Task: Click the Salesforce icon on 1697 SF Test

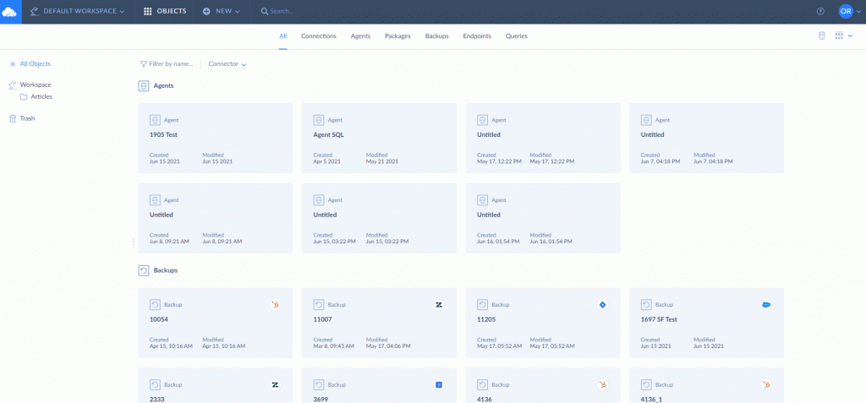Action: click(x=766, y=304)
